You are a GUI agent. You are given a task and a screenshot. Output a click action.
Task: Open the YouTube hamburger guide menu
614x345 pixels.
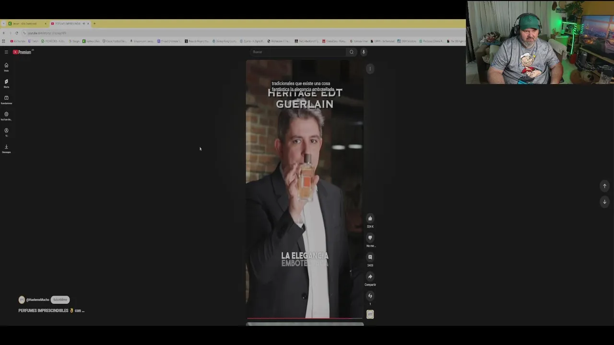6,52
